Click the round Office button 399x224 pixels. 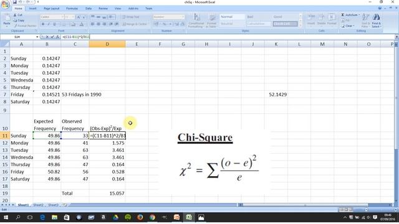5,4
